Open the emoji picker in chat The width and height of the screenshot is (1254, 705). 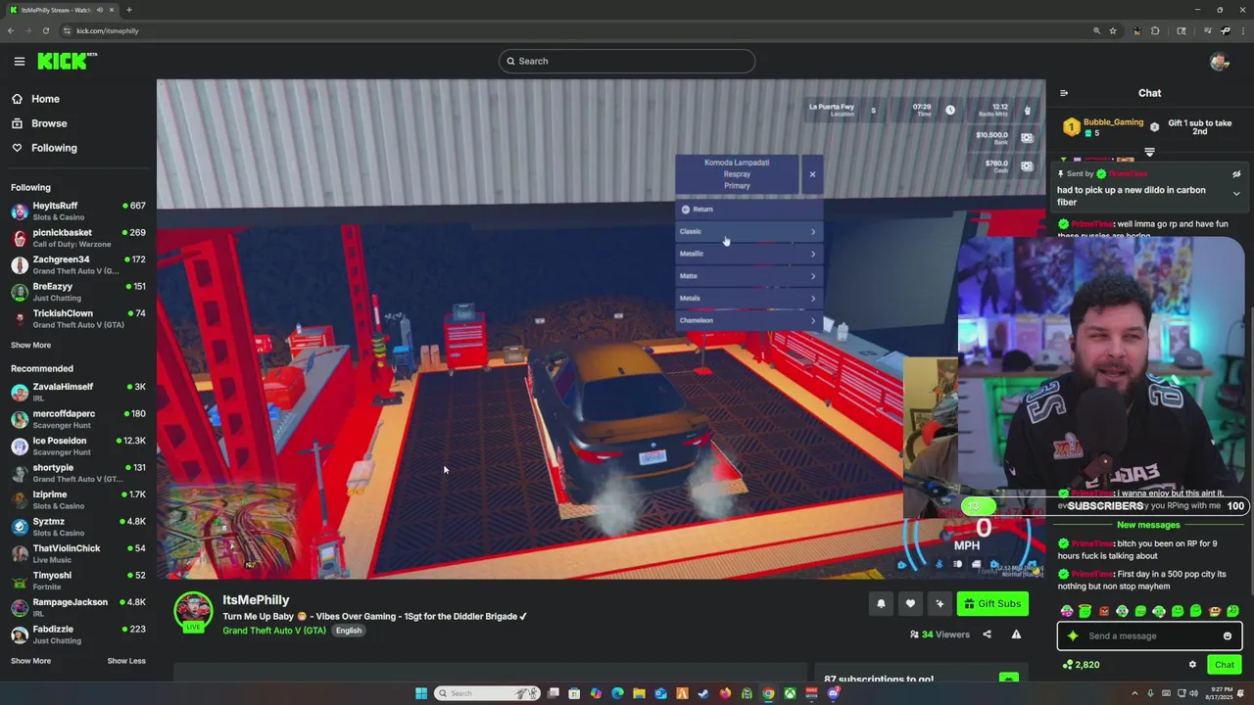[x=1228, y=636]
